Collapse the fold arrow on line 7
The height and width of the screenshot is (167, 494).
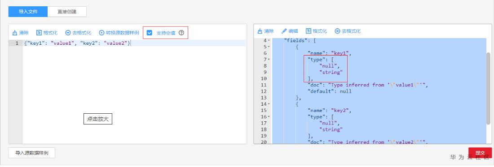coord(269,60)
